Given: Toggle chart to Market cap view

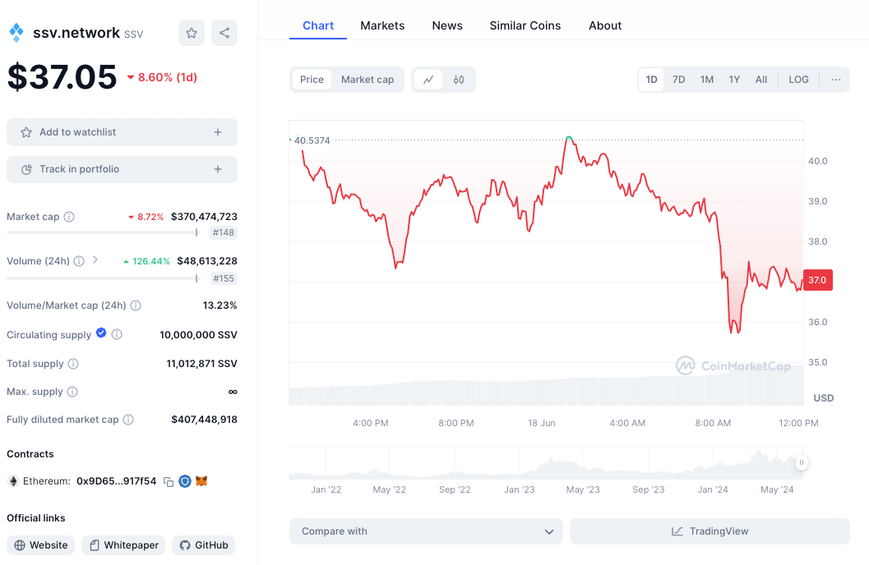Looking at the screenshot, I should click(367, 80).
